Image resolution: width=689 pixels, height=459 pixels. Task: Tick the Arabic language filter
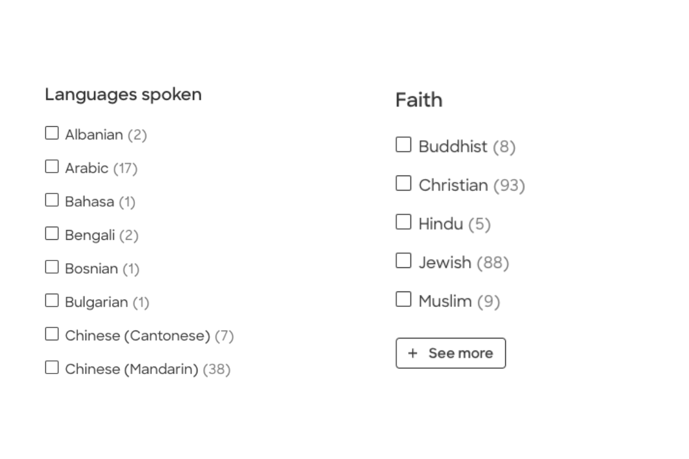tap(52, 166)
